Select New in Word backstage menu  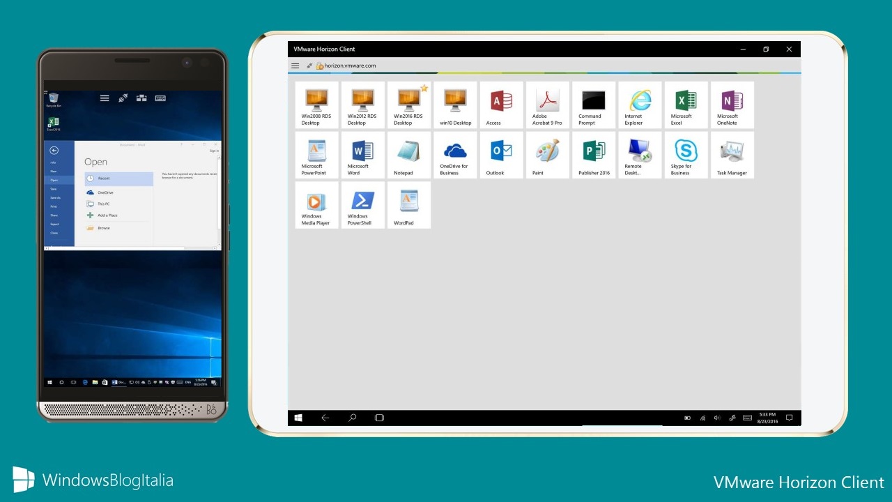coord(54,172)
